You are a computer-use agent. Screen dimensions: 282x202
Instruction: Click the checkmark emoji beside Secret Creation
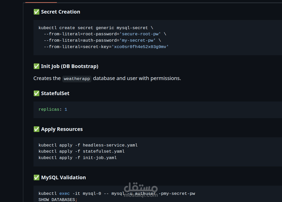36,12
